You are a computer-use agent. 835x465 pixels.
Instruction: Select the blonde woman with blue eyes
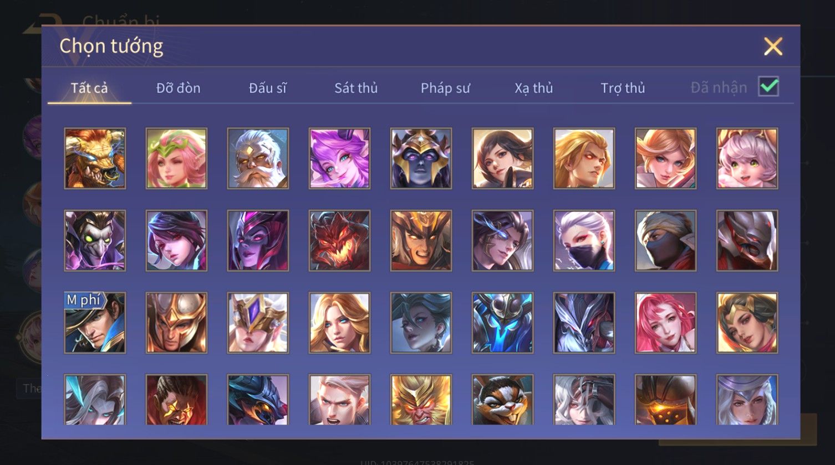click(339, 323)
